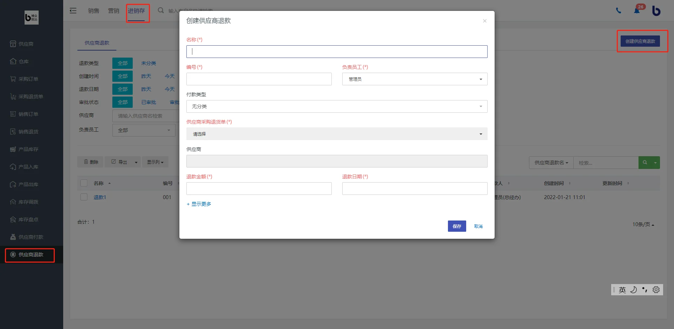This screenshot has height=329, width=674.
Task: Switch to the 销售 top menu
Action: (94, 11)
